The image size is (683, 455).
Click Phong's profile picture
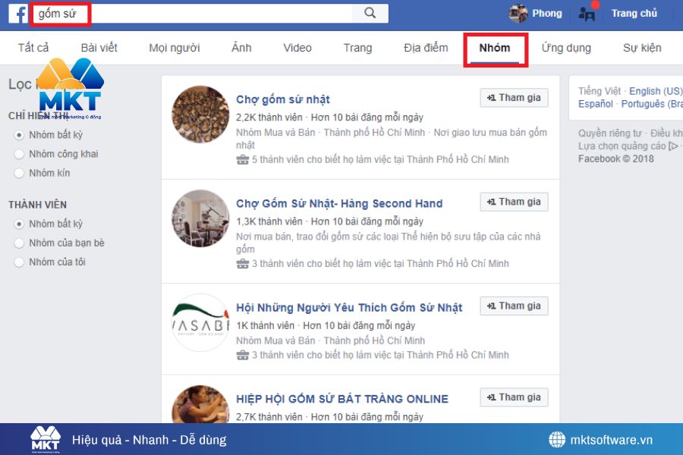pyautogui.click(x=520, y=13)
